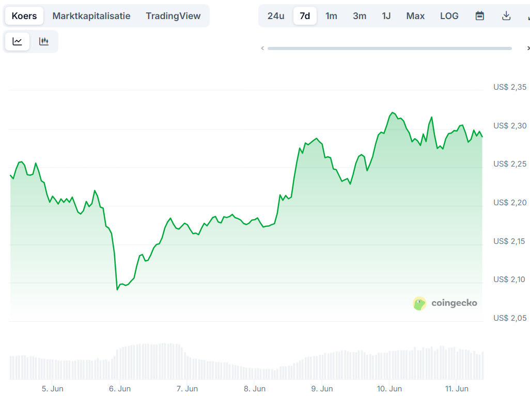Click the price low point near 6. Jun
The height and width of the screenshot is (396, 530).
click(x=117, y=289)
